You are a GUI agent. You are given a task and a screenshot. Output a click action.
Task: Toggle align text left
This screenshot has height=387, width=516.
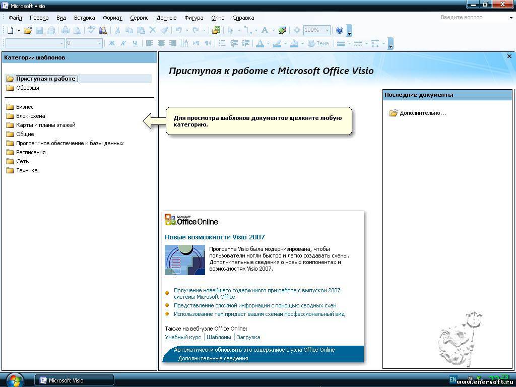149,43
